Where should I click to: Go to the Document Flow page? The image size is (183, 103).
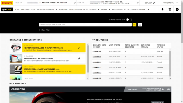coord(28,9)
